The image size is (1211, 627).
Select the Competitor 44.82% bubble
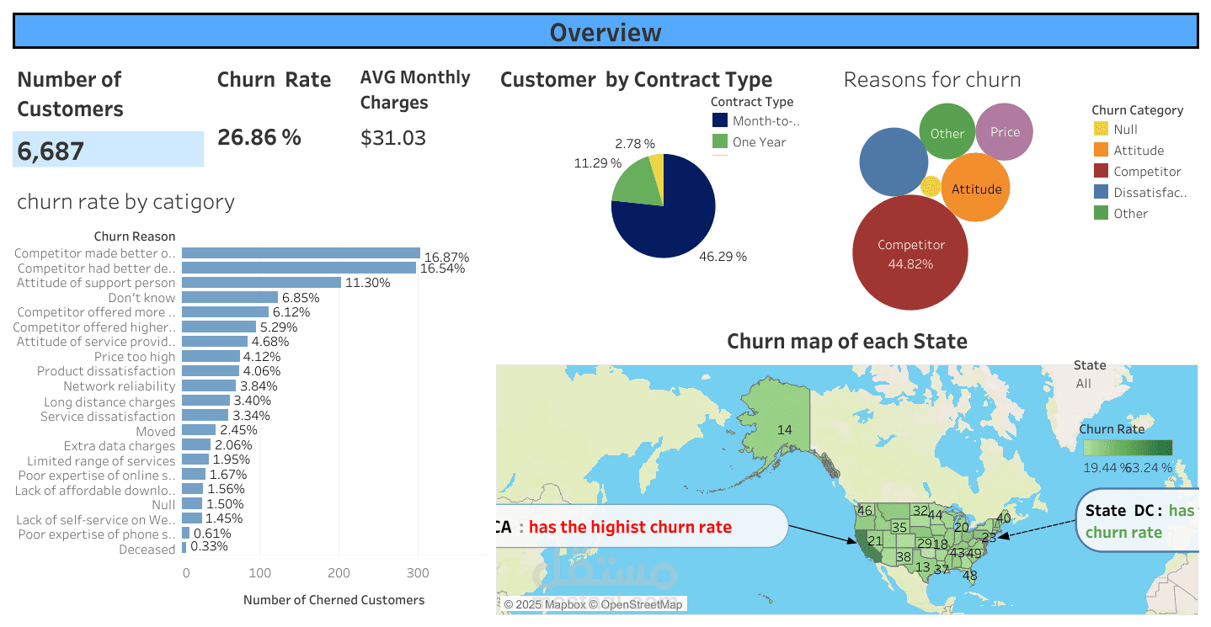pos(910,253)
